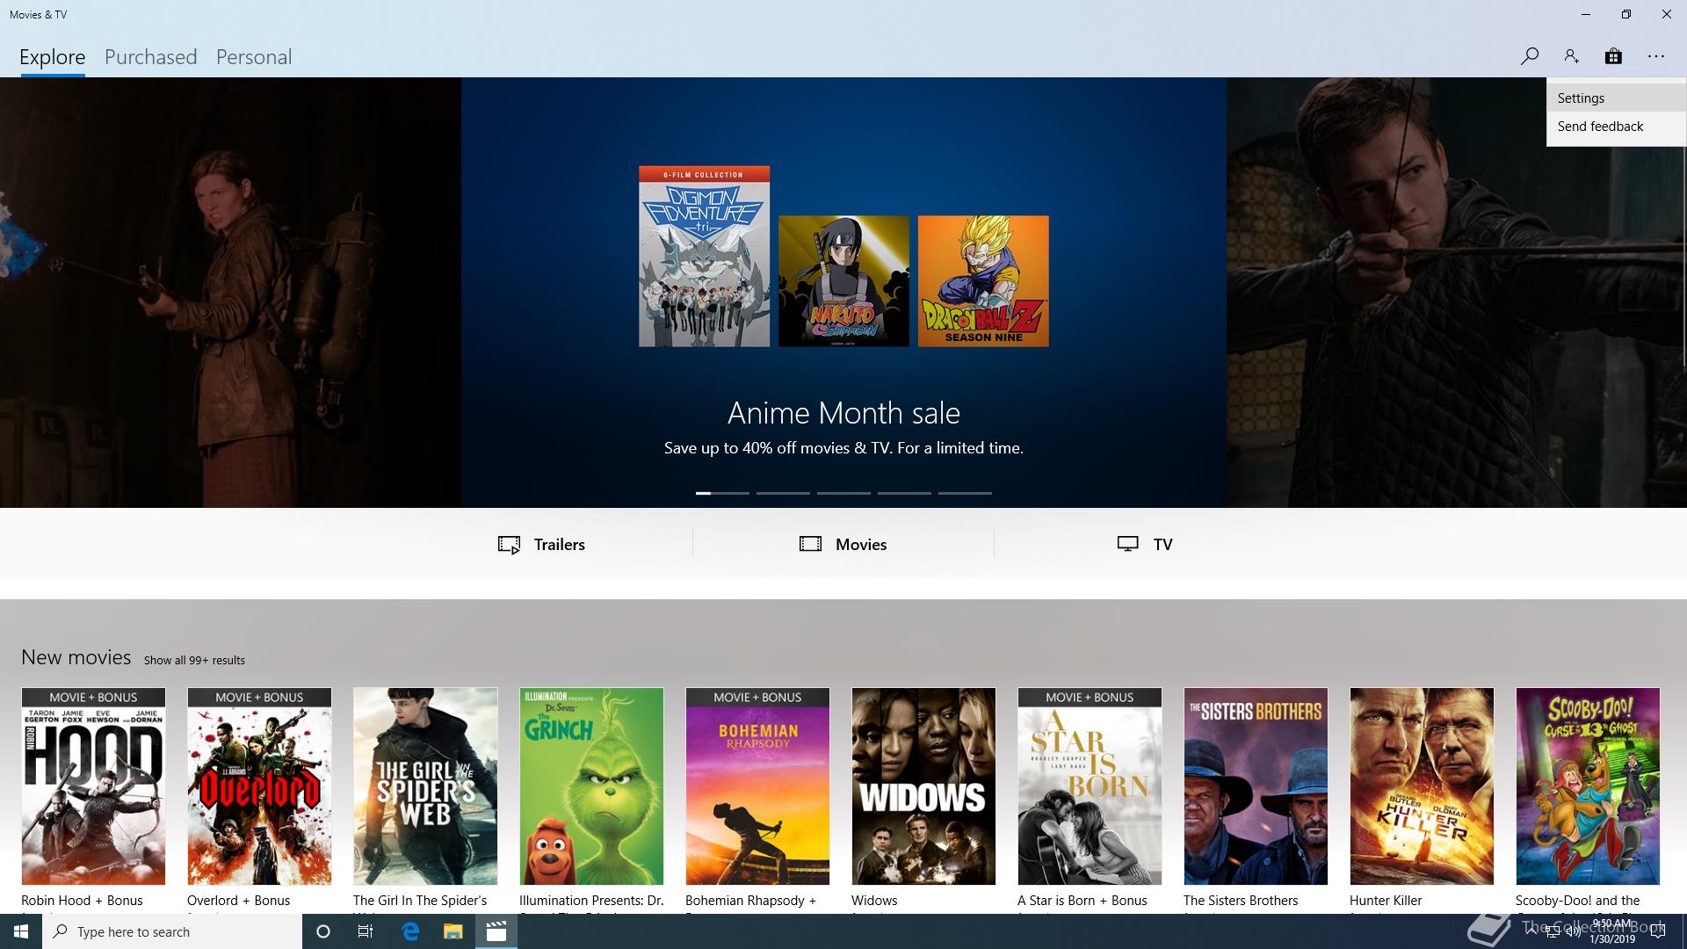Click the taskbar search box
This screenshot has width=1687, height=949.
172,931
